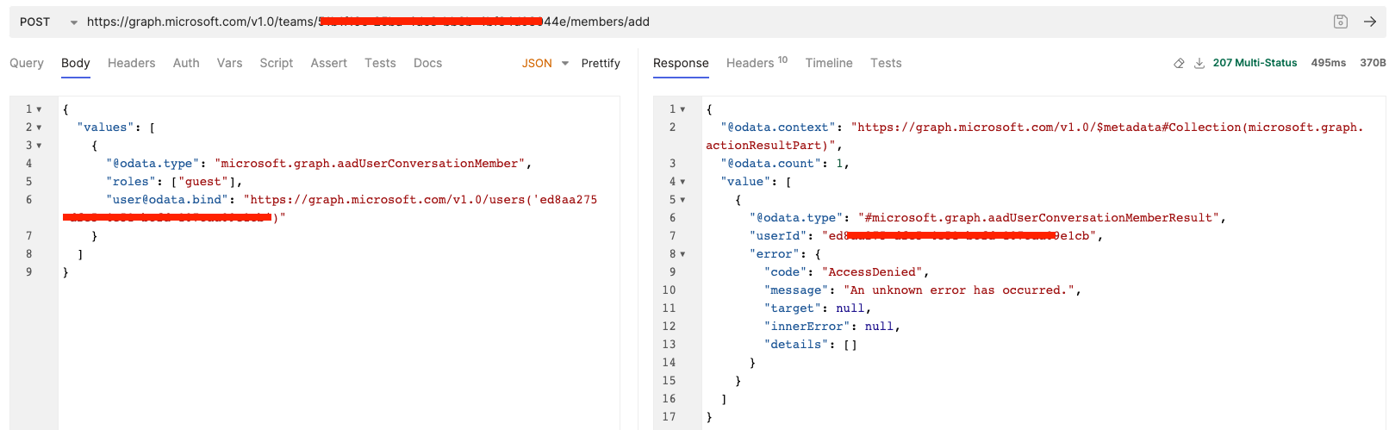1389x430 pixels.
Task: Switch to the Timeline tab
Action: tap(829, 63)
